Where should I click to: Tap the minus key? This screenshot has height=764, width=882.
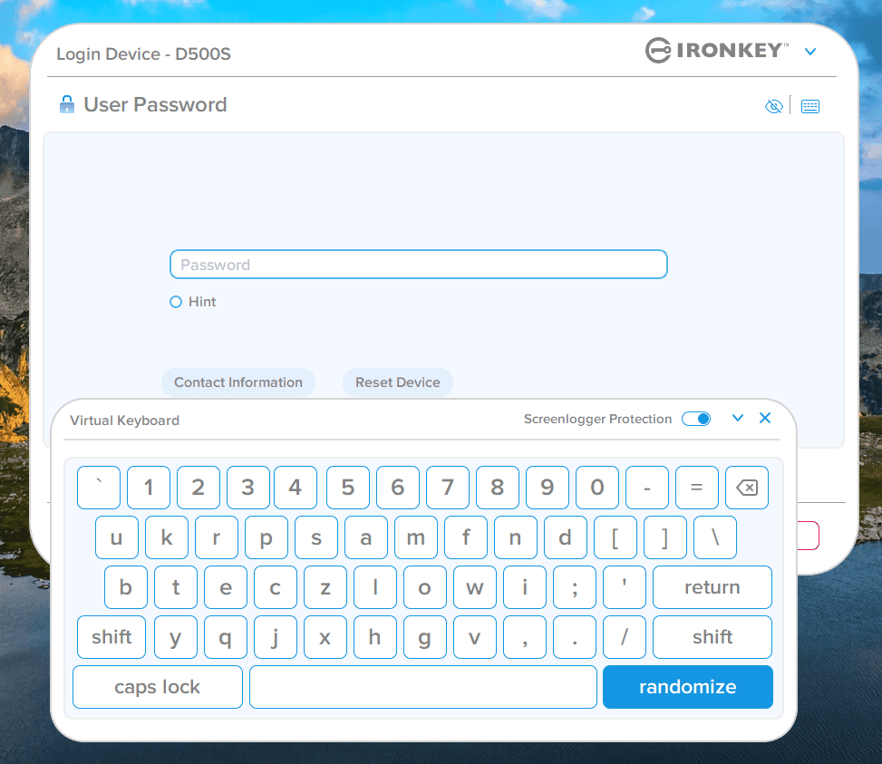tap(647, 488)
